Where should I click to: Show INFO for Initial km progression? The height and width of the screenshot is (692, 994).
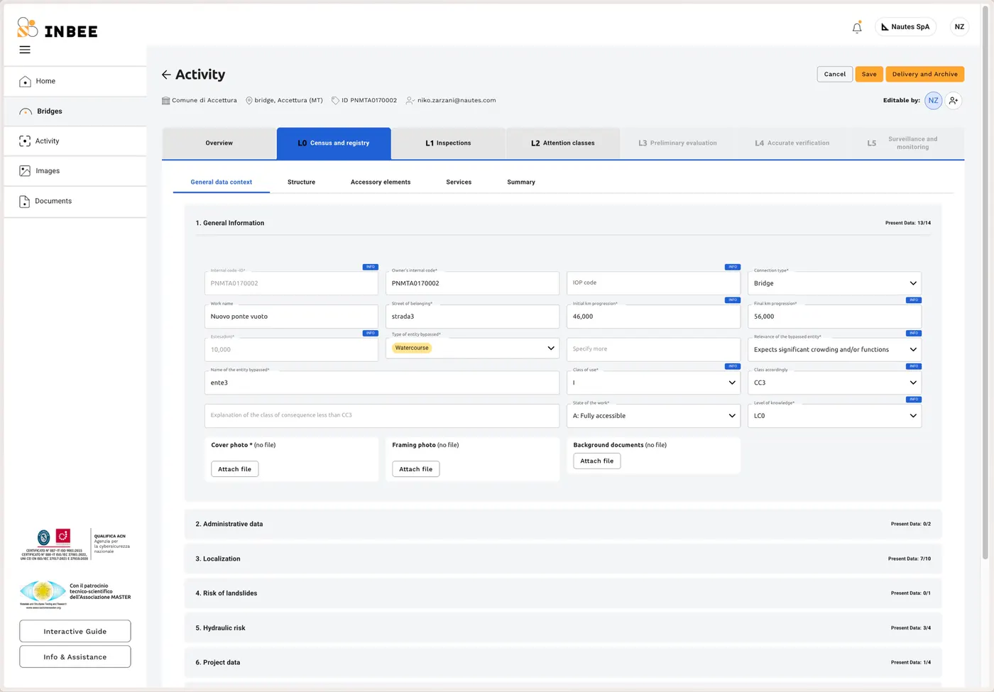click(x=733, y=300)
